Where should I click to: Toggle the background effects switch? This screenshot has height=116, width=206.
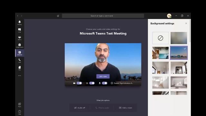click(x=92, y=83)
